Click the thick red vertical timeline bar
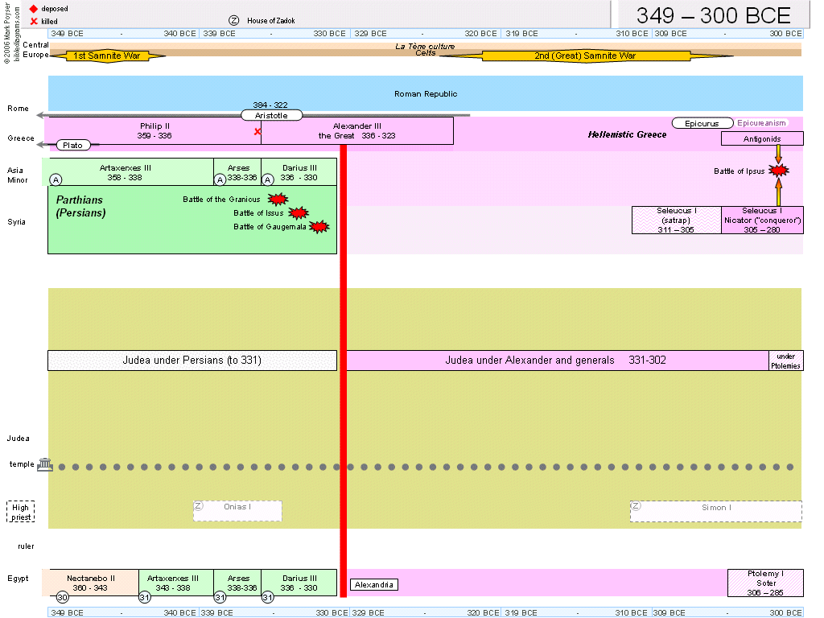The image size is (824, 618). 344,402
